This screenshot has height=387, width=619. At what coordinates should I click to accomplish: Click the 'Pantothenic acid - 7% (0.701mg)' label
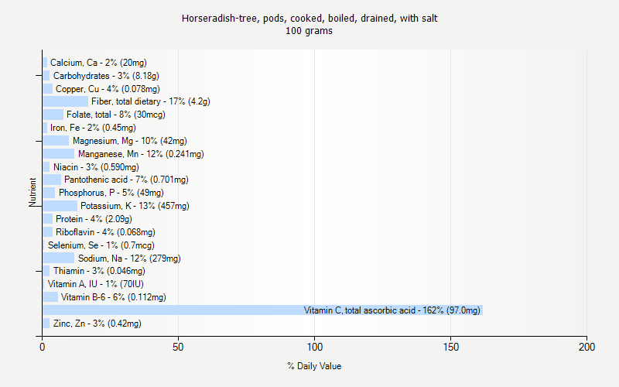[126, 180]
